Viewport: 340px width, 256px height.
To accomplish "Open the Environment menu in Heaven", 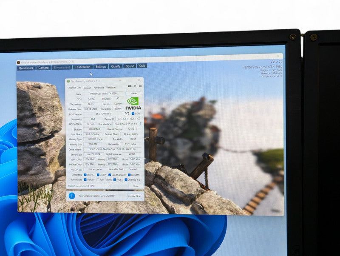I will (x=62, y=68).
